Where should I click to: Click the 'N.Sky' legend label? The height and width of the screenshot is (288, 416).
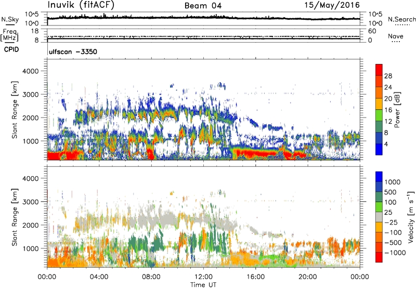click(x=10, y=19)
